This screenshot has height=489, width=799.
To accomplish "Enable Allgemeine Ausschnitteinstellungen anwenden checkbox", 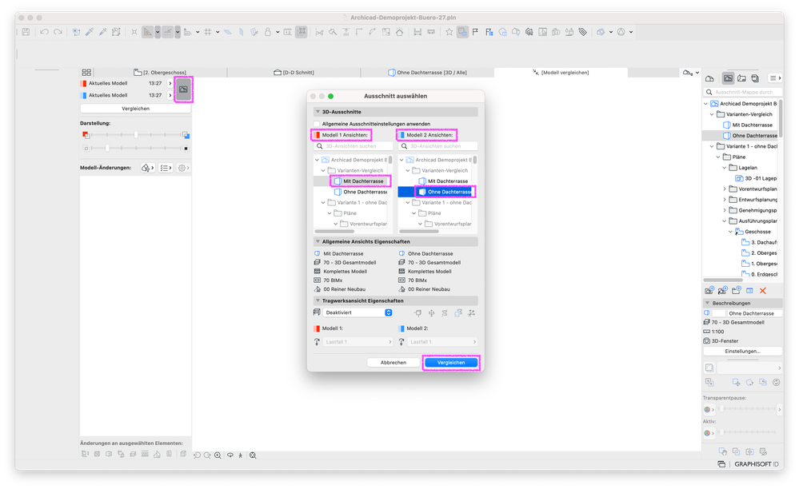I will (x=317, y=124).
